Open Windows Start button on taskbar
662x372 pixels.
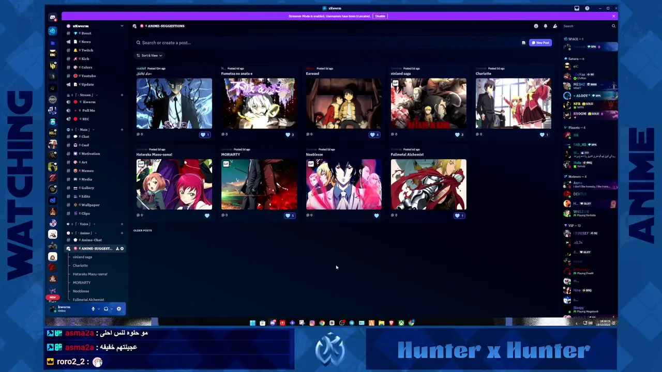[x=252, y=323]
